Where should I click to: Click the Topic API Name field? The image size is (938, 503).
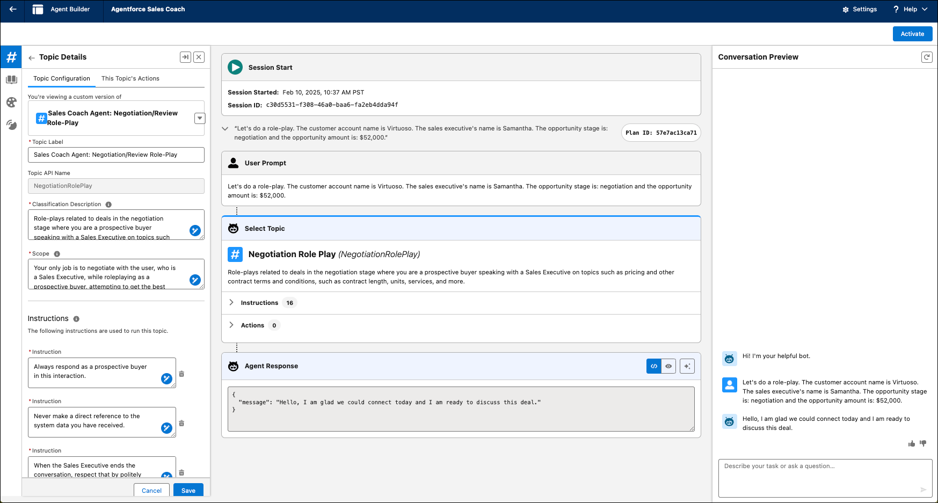116,186
